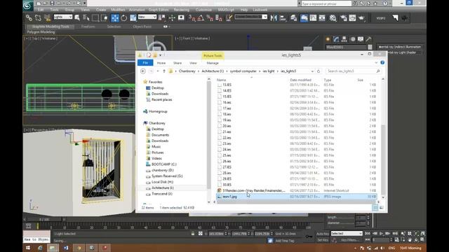Activate the Select and Scale tool
The height and width of the screenshot is (252, 449).
[133, 18]
